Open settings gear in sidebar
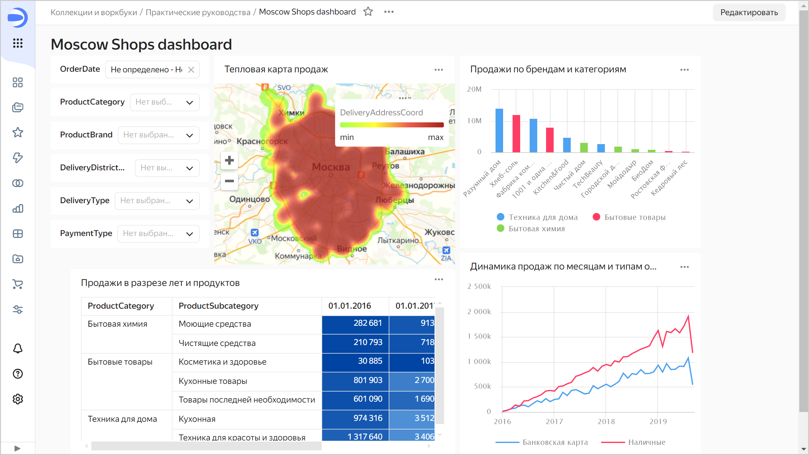Image resolution: width=809 pixels, height=455 pixels. [x=18, y=399]
